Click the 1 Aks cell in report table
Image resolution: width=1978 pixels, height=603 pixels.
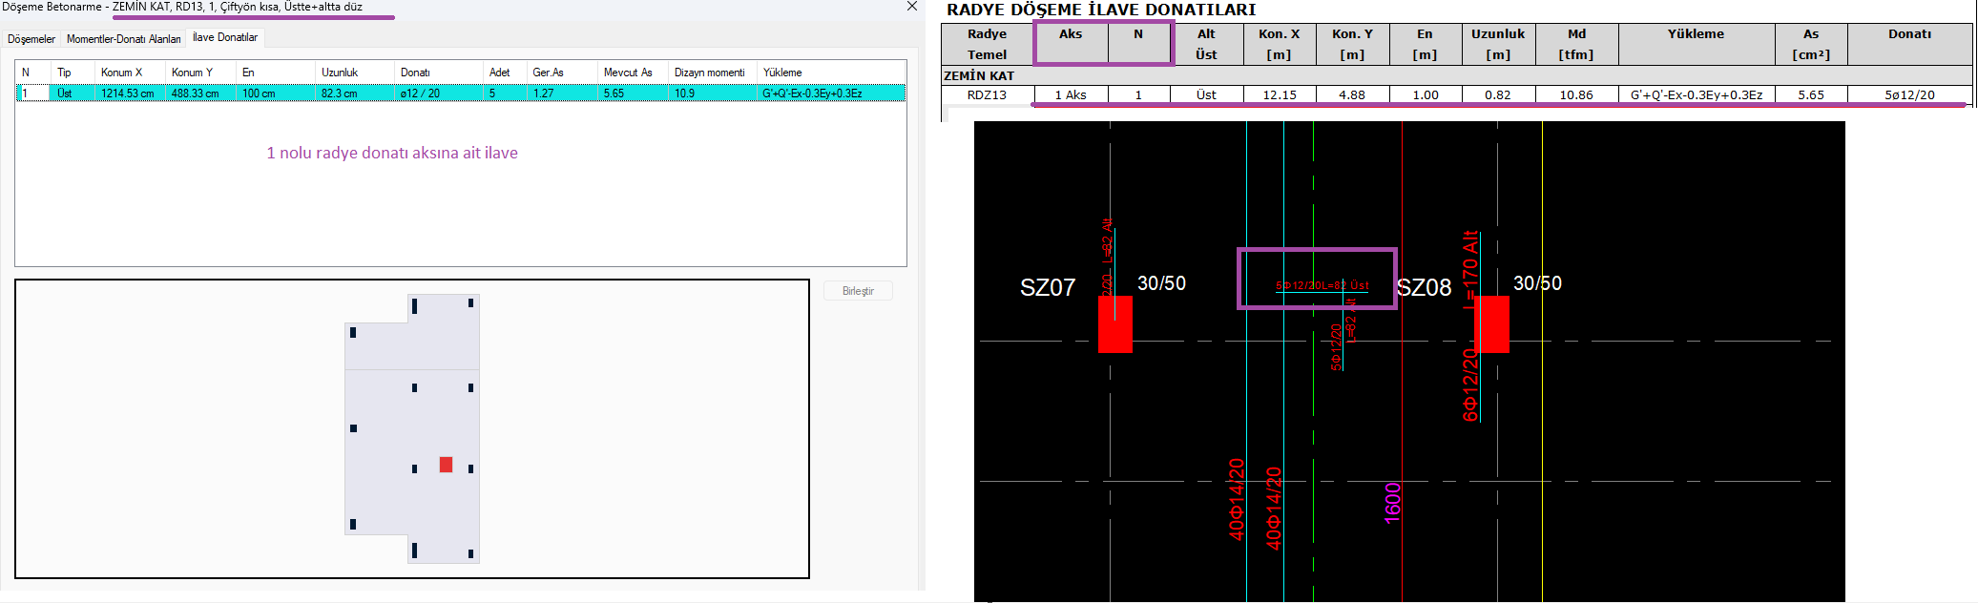[1071, 95]
